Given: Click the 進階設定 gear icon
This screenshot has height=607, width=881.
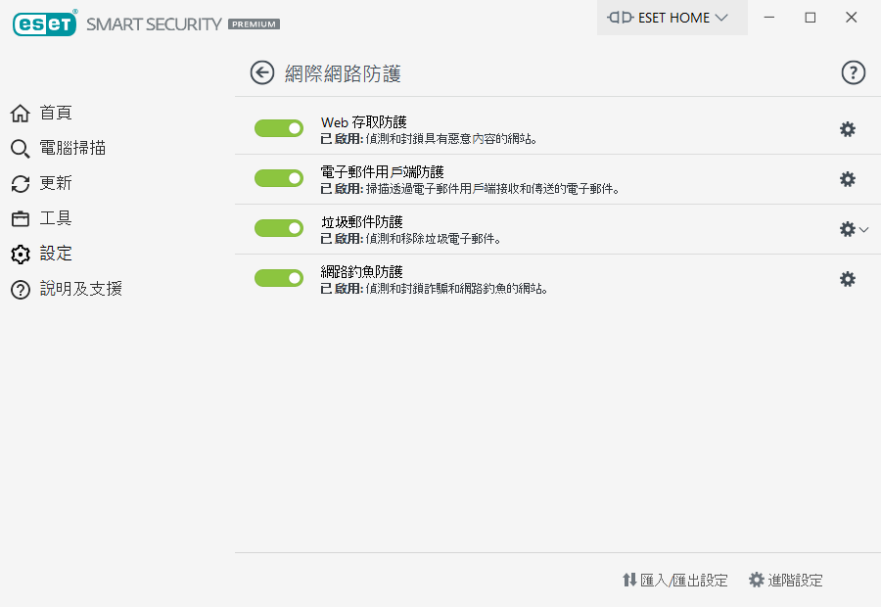Looking at the screenshot, I should pos(757,581).
